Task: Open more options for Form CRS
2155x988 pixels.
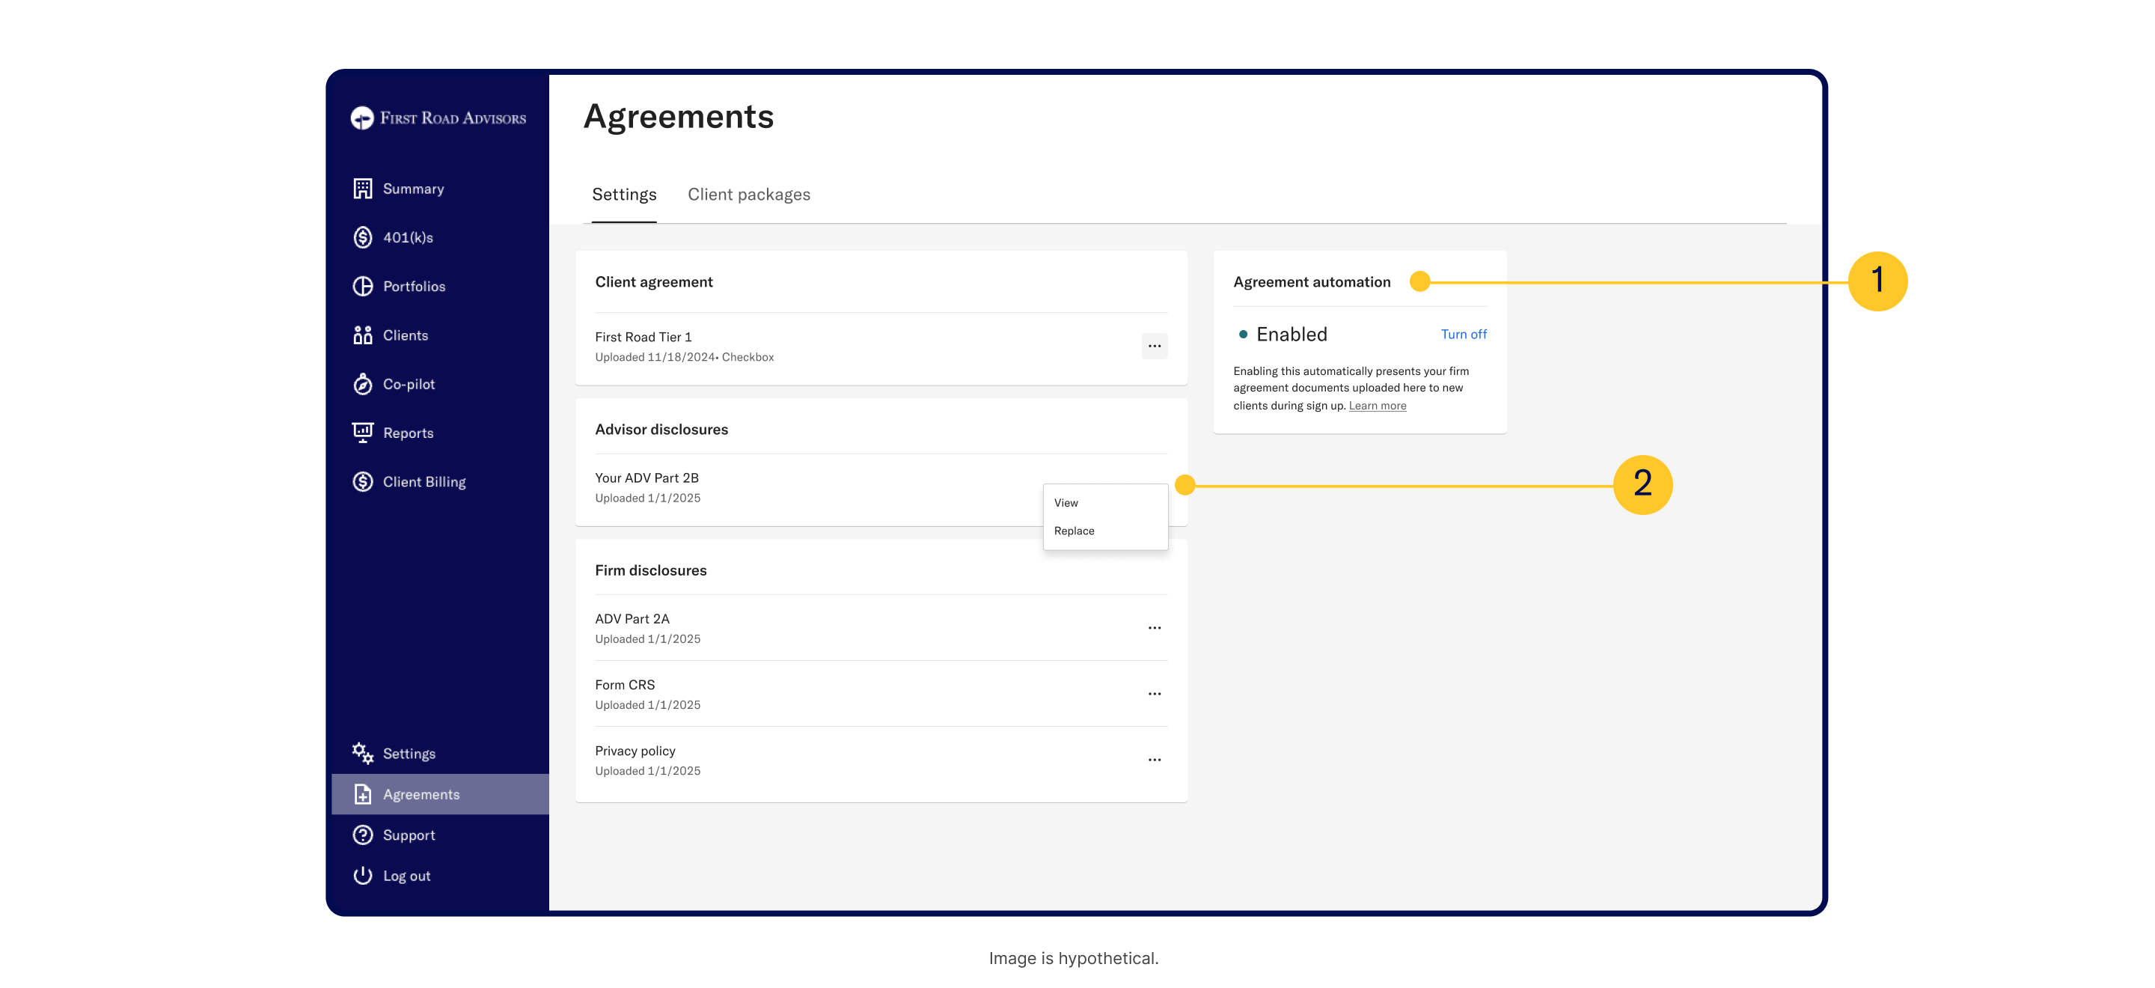Action: coord(1154,695)
